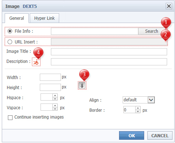Select the URL Insert radio button
This screenshot has width=175, height=143.
(10, 42)
